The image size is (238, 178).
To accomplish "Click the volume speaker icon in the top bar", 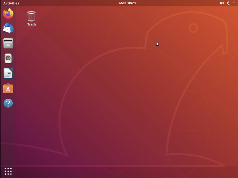I will pos(222,3).
